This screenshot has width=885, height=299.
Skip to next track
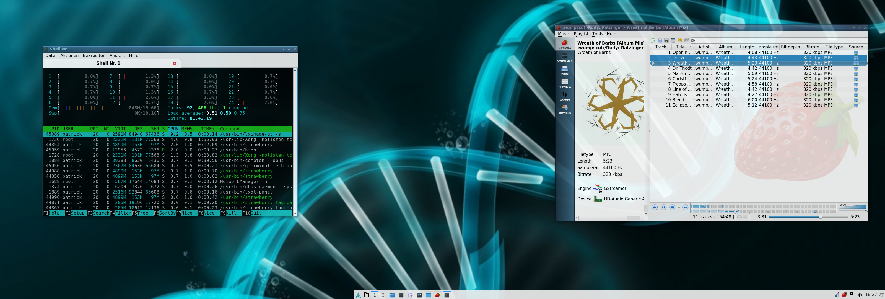[685, 207]
